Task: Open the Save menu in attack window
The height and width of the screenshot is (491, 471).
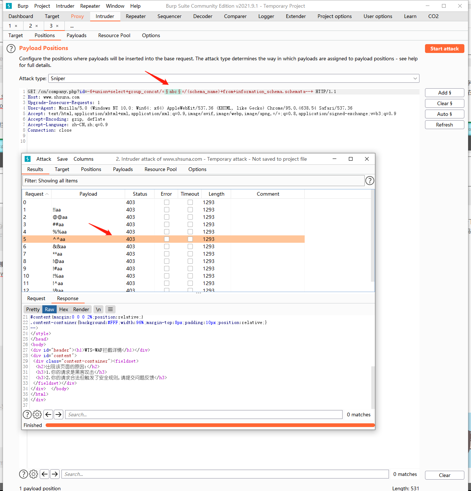Action: tap(62, 159)
